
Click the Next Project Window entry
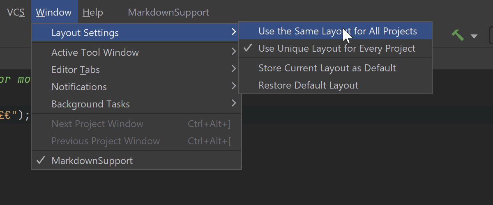(97, 124)
